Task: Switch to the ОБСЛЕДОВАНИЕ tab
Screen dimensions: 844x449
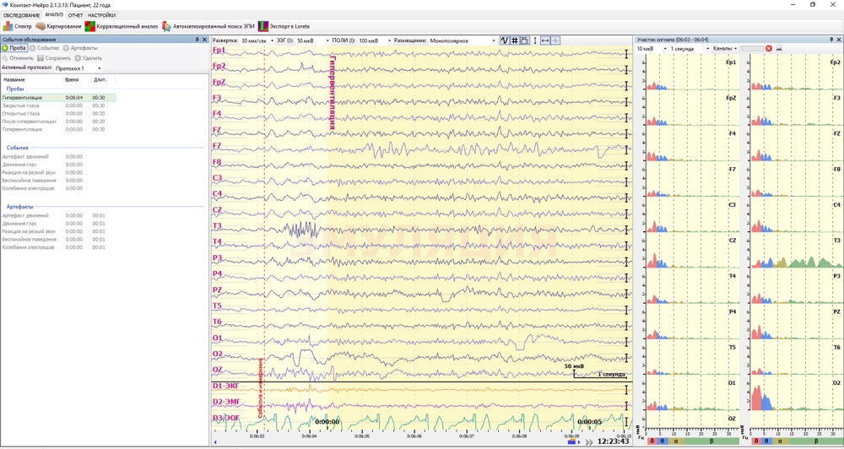Action: tap(21, 15)
